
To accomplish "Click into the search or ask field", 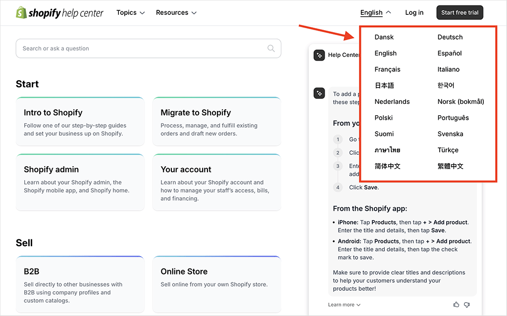I will [x=148, y=48].
